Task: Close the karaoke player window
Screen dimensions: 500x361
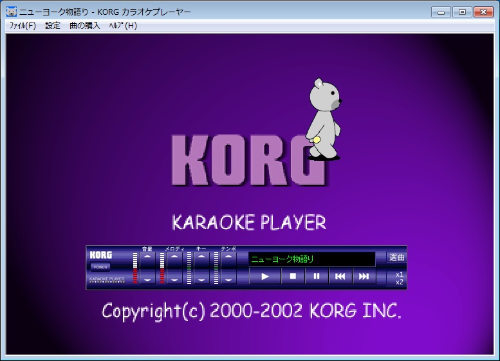Action: (x=483, y=12)
